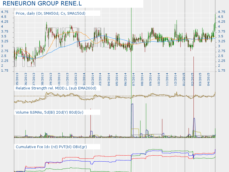Screen dimensions: 229x172
Task: Click the 07/2014 date axis label
Action: coord(133,79)
